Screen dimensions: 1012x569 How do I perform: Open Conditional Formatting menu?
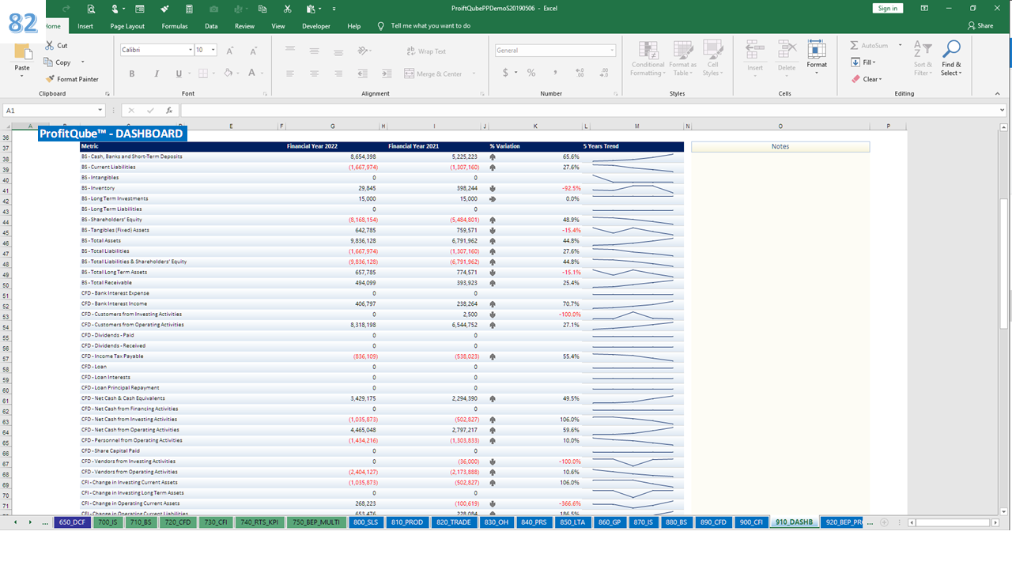pos(648,58)
